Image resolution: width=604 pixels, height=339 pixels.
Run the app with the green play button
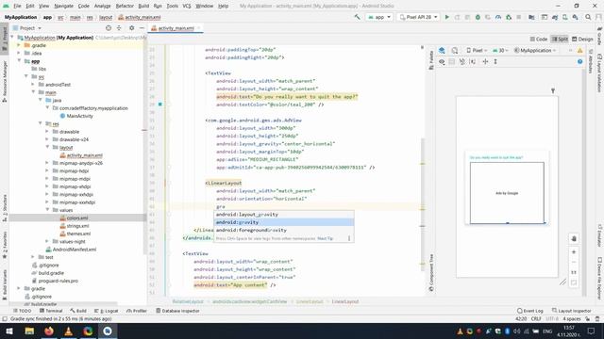tap(446, 17)
